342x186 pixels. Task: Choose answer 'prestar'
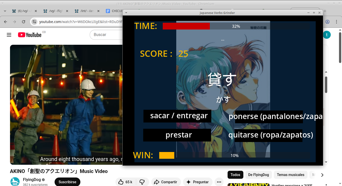pyautogui.click(x=177, y=135)
